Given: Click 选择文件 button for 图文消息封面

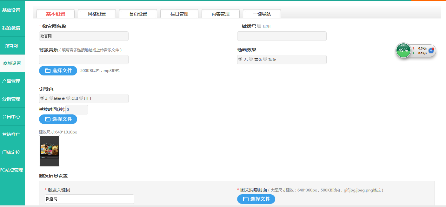Looking at the screenshot, I should pos(256,199).
